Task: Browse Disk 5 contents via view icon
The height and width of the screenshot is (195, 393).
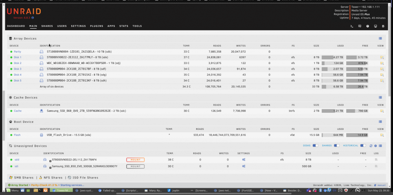Action: point(382,80)
